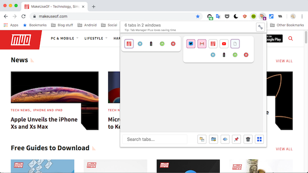The height and width of the screenshot is (173, 308).
Task: Open Apple Unveils iPhone Xs article
Action: click(x=44, y=123)
